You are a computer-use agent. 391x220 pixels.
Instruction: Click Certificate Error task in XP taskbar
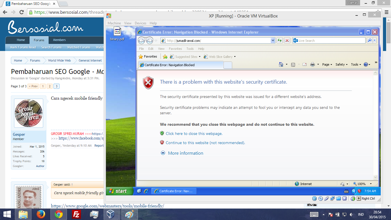pyautogui.click(x=174, y=191)
